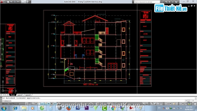Image resolution: width=197 pixels, height=111 pixels.
Task: Click the EN language indicator
Action: 159,108
